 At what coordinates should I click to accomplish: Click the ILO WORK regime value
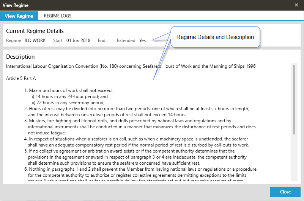(x=35, y=41)
